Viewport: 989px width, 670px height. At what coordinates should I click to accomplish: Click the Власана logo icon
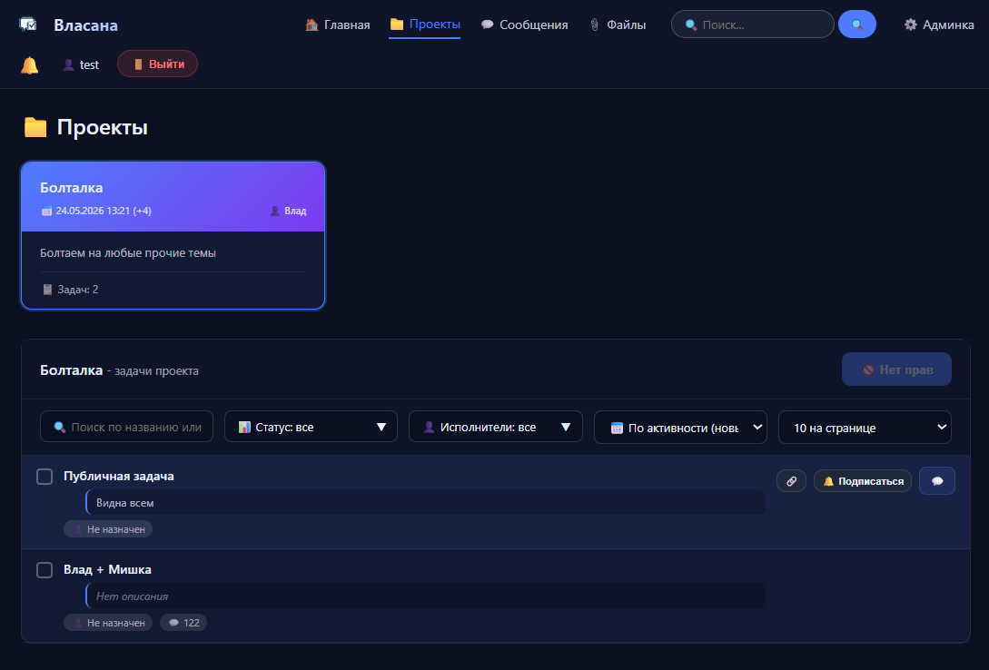click(28, 25)
